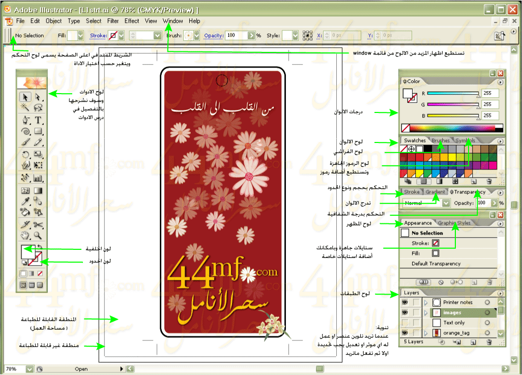This screenshot has width=522, height=375.
Task: Expand the orange_tag layer
Action: [425, 333]
